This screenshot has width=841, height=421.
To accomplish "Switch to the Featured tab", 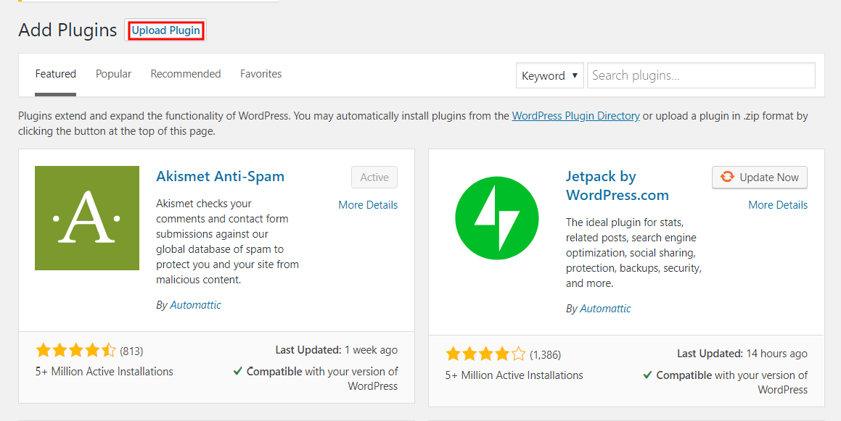I will 56,74.
